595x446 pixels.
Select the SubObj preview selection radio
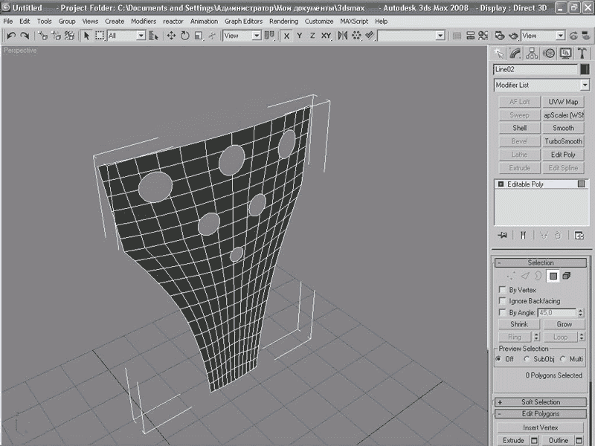coord(527,359)
